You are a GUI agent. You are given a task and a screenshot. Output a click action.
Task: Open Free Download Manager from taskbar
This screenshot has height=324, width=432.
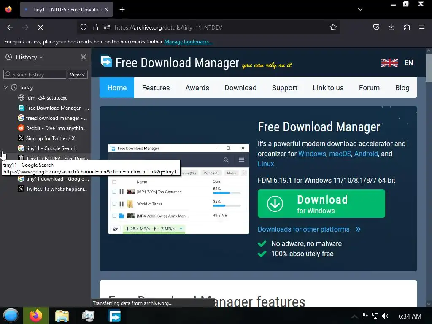tap(114, 316)
